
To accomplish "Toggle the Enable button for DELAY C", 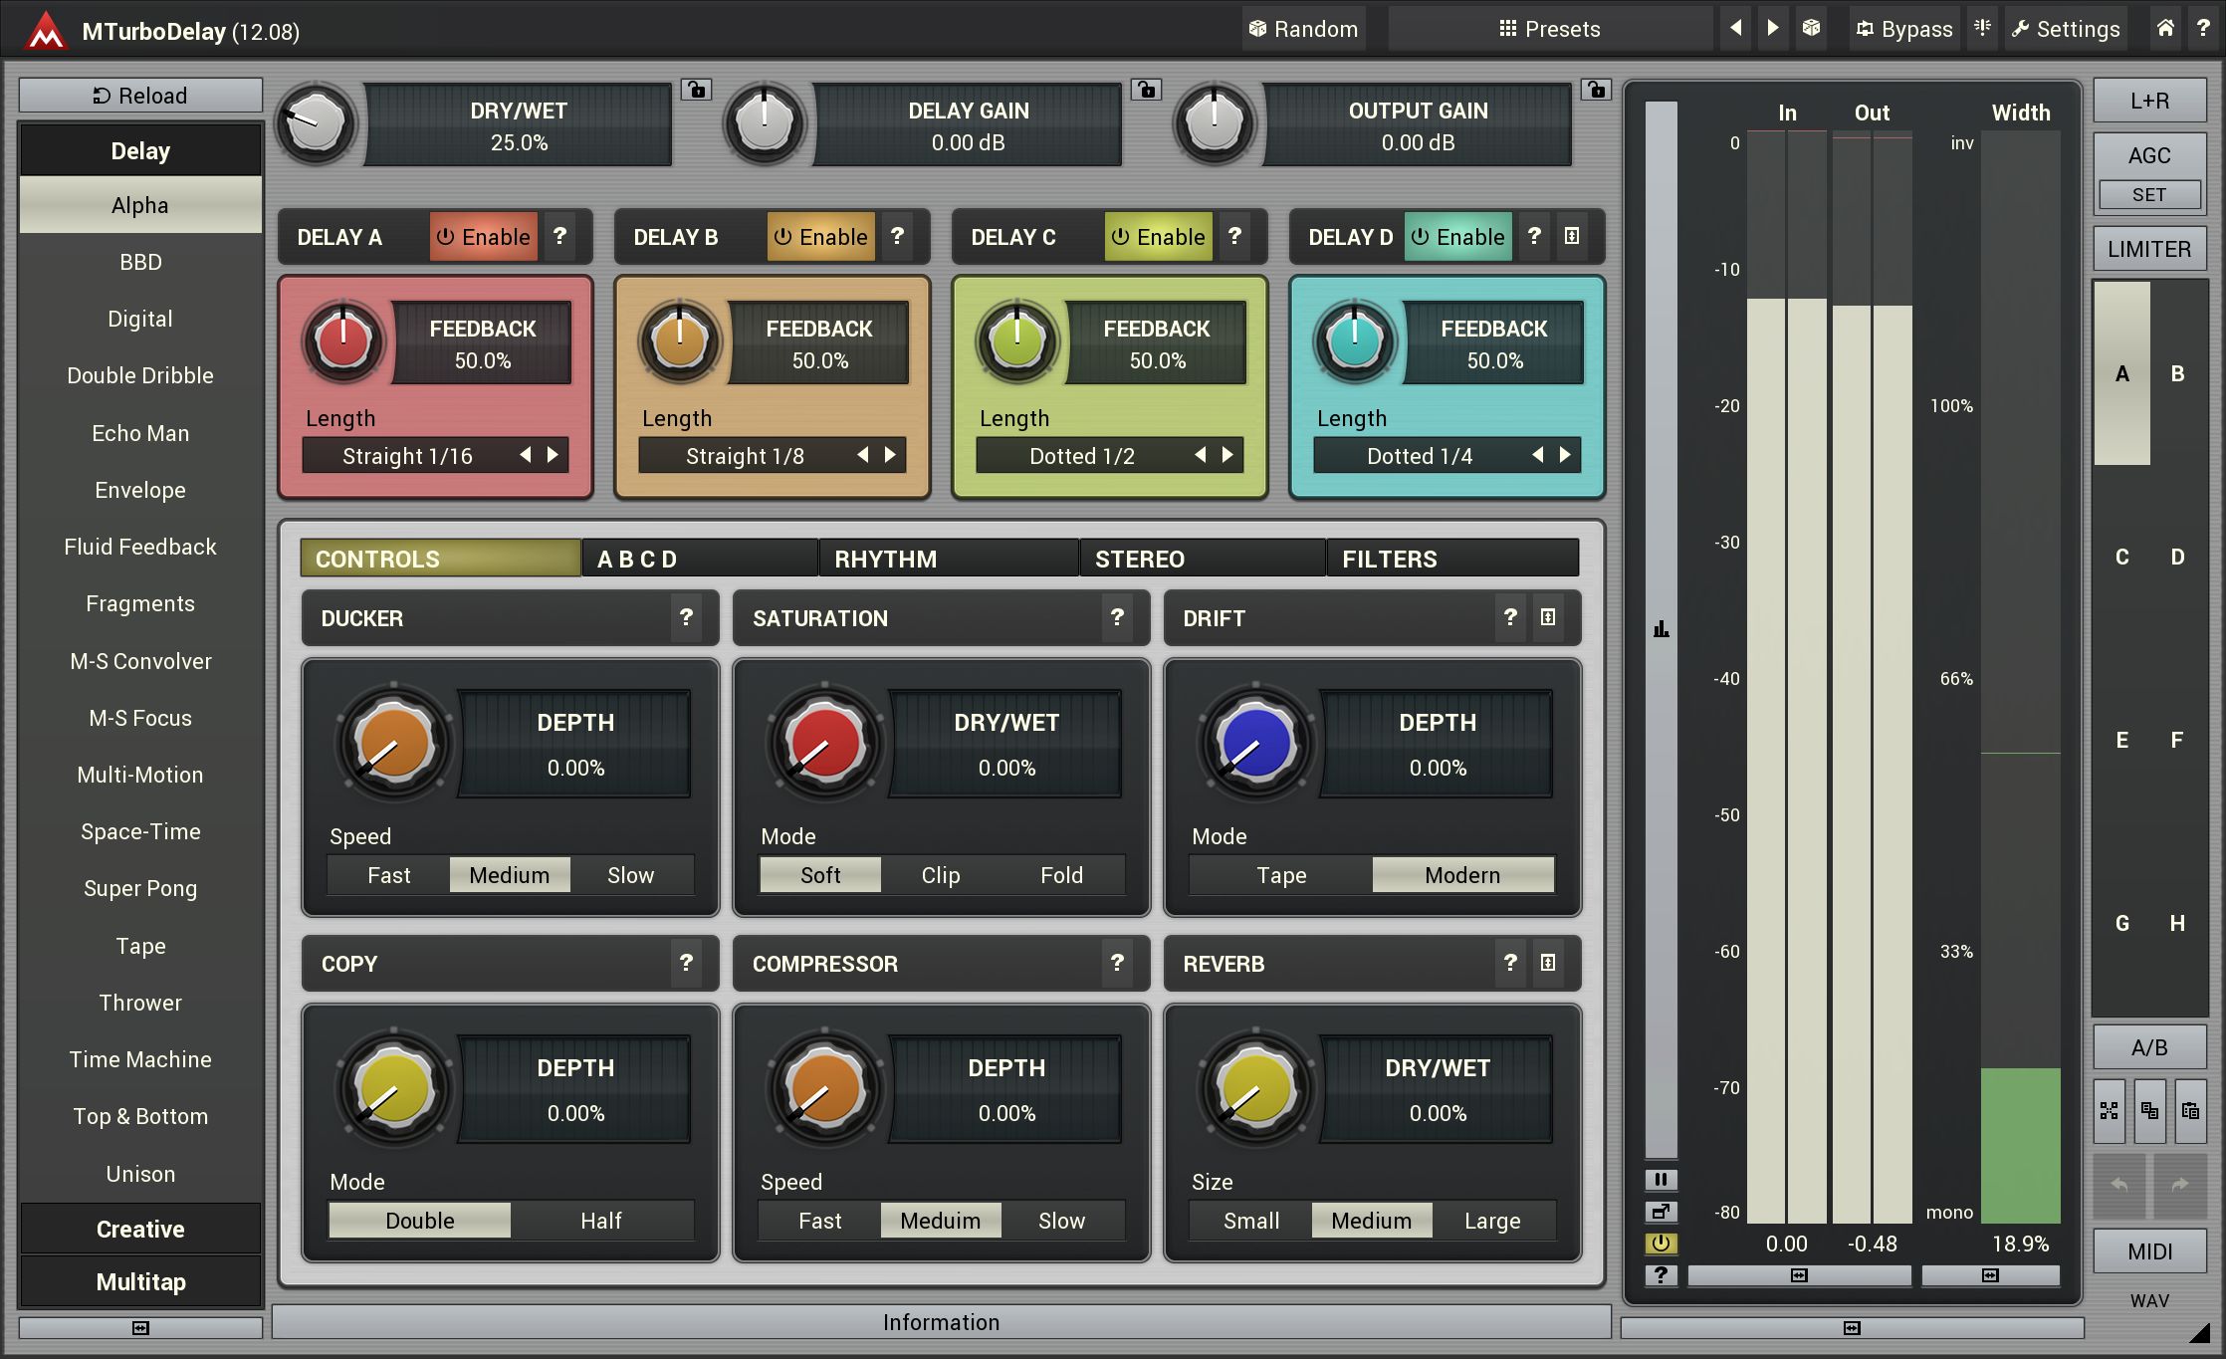I will 1159,236.
